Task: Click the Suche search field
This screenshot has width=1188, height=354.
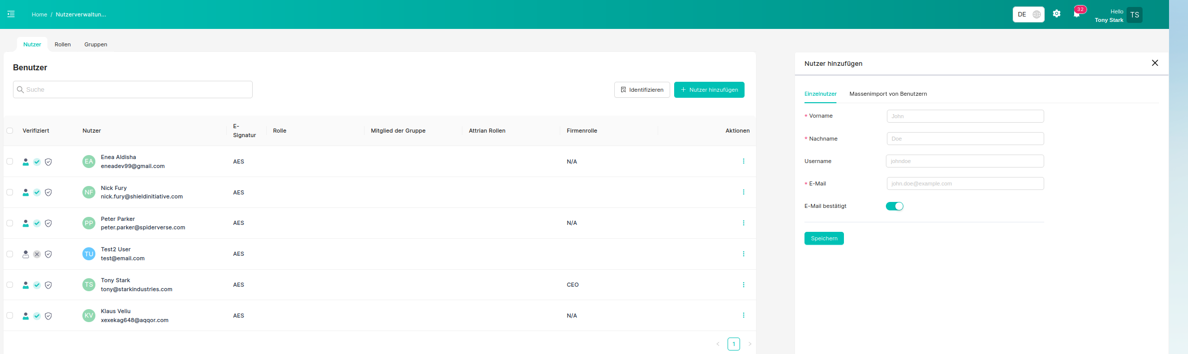Action: click(133, 90)
